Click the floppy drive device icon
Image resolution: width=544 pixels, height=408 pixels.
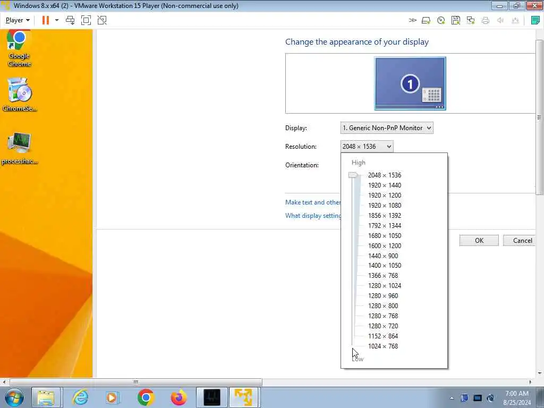click(x=455, y=21)
